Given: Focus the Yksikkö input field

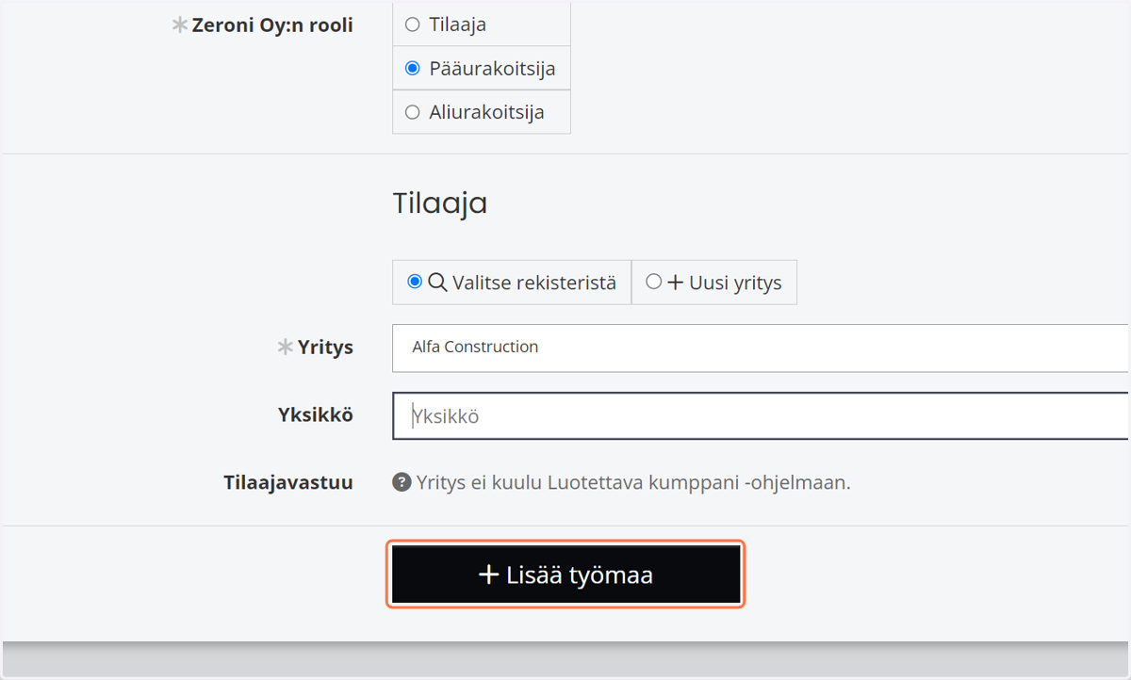Looking at the screenshot, I should [x=760, y=416].
